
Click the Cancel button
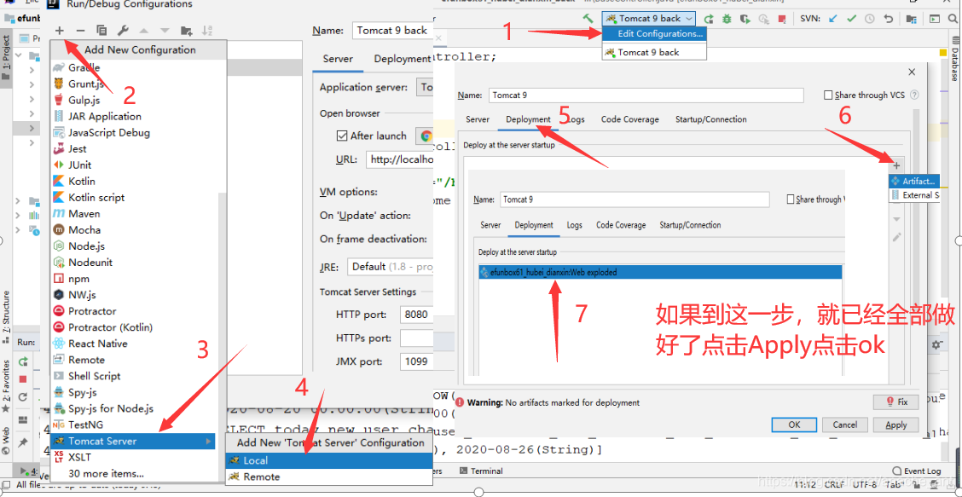845,425
